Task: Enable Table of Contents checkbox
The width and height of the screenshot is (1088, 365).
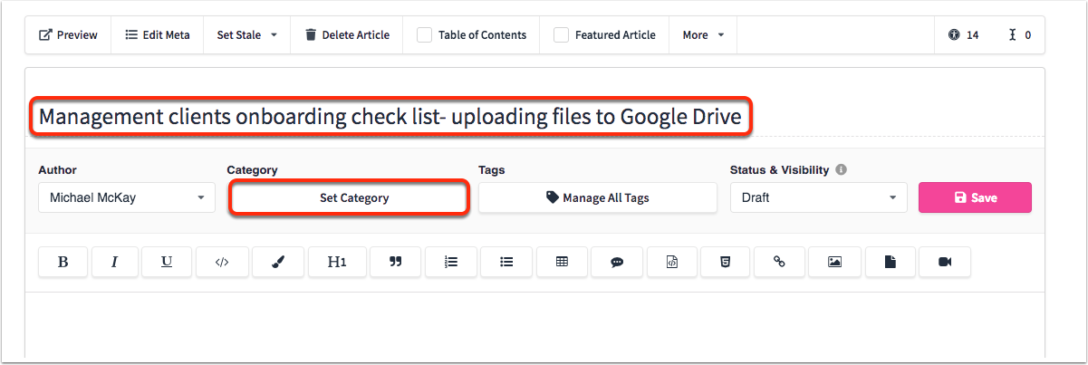Action: 424,35
